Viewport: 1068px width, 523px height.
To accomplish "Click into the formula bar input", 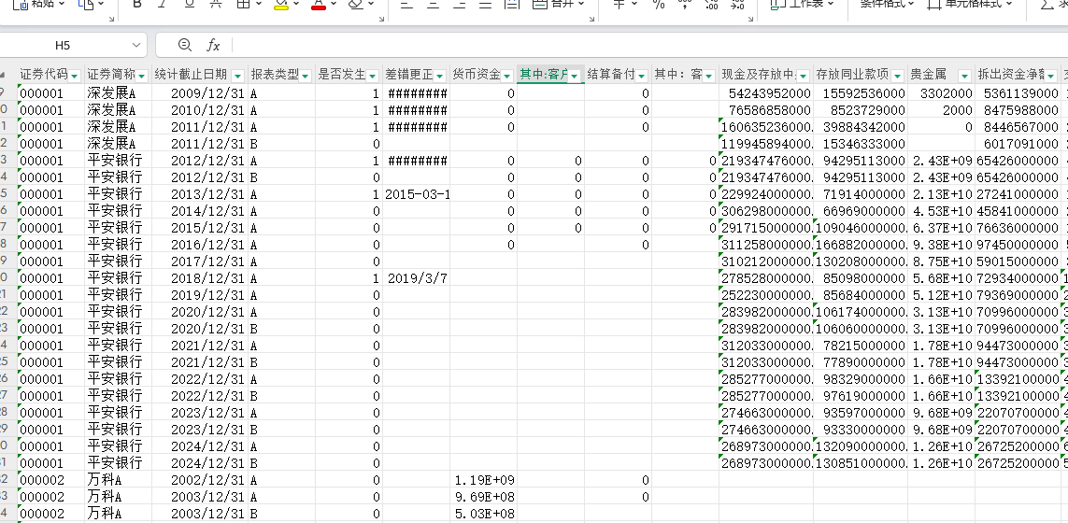I will pos(649,45).
